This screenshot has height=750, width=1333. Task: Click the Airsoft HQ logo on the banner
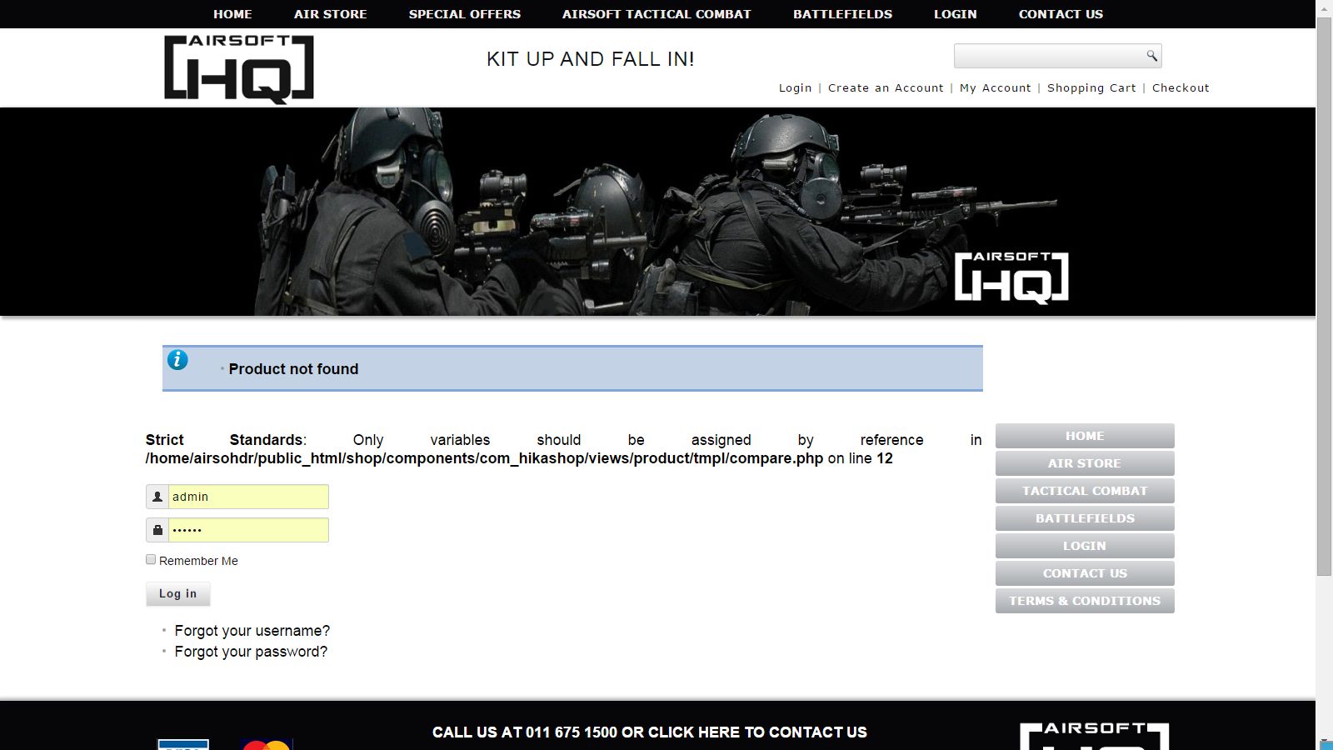1011,277
